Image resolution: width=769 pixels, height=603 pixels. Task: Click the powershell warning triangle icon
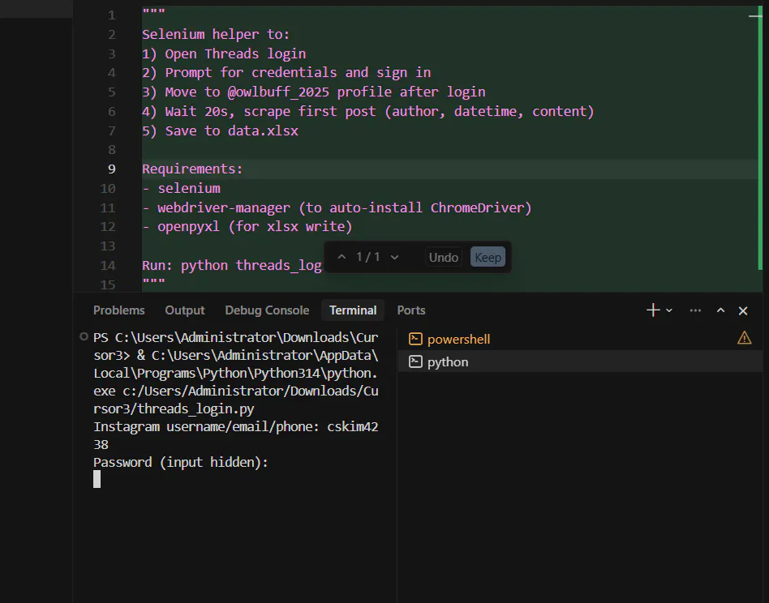tap(744, 338)
